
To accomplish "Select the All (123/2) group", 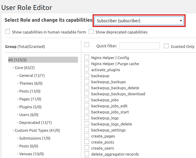I will 20,60.
